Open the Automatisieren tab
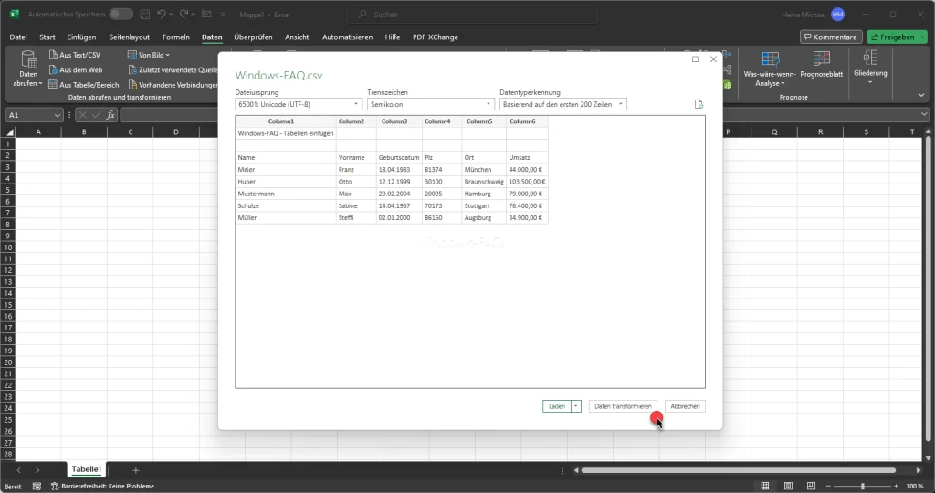This screenshot has width=935, height=493. (347, 37)
